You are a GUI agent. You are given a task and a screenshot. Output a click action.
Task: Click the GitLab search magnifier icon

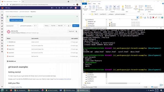click(56, 8)
